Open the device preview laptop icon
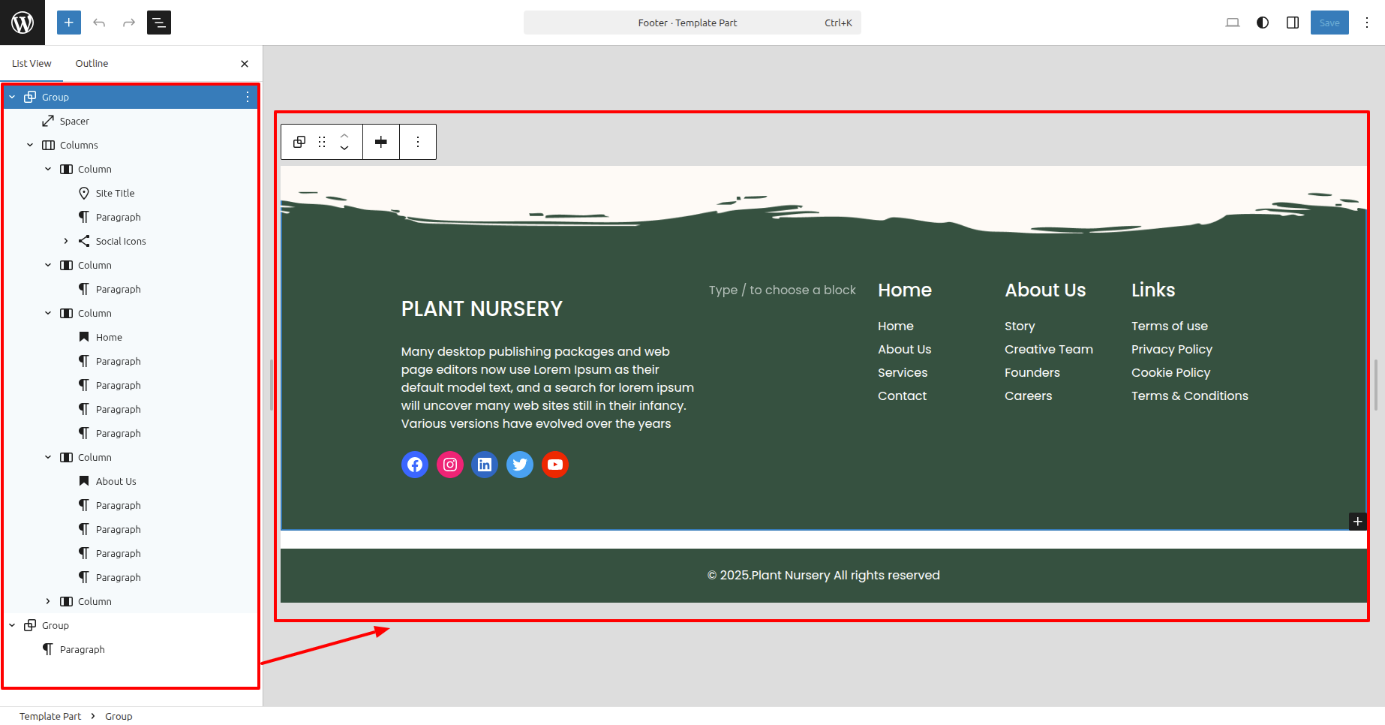Screen dimensions: 1385x725 click(x=1233, y=23)
